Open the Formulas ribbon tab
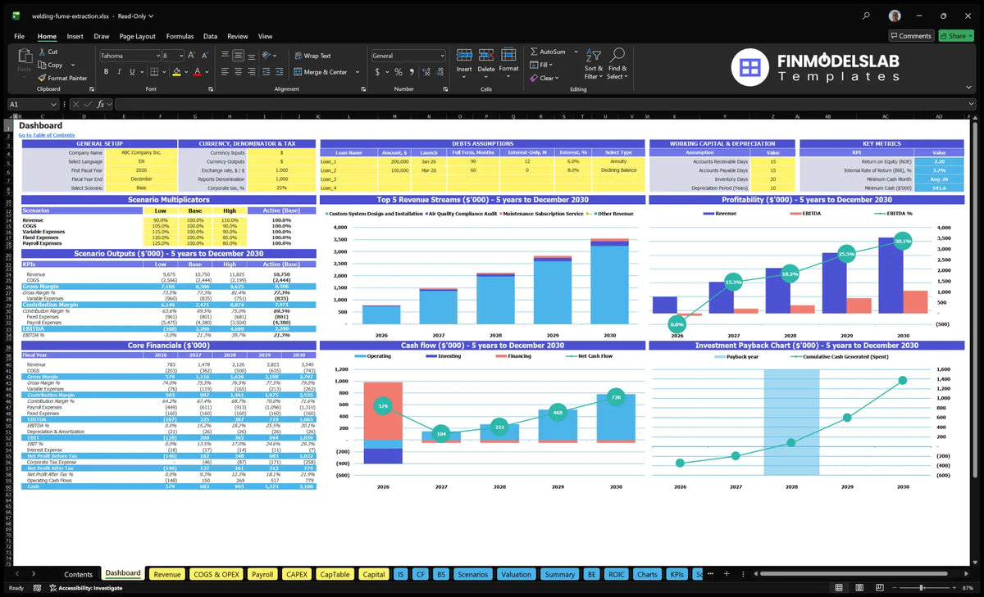This screenshot has height=597, width=984. (x=180, y=36)
